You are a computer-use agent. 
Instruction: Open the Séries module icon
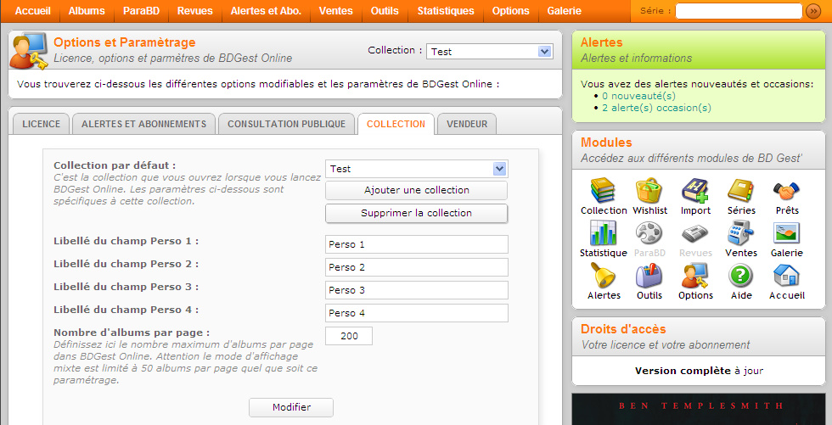[741, 190]
